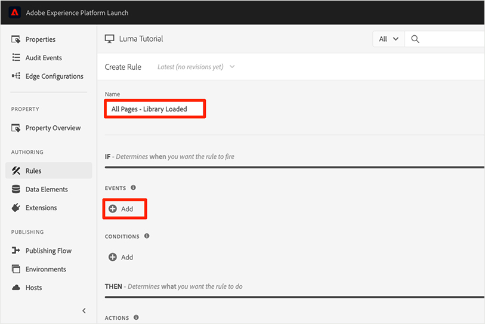Click the Hosts cloud icon

coord(16,288)
